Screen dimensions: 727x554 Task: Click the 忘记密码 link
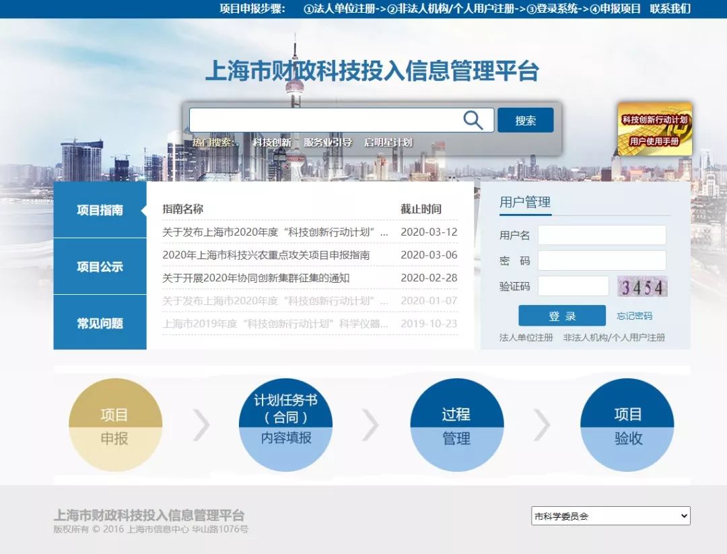(634, 316)
